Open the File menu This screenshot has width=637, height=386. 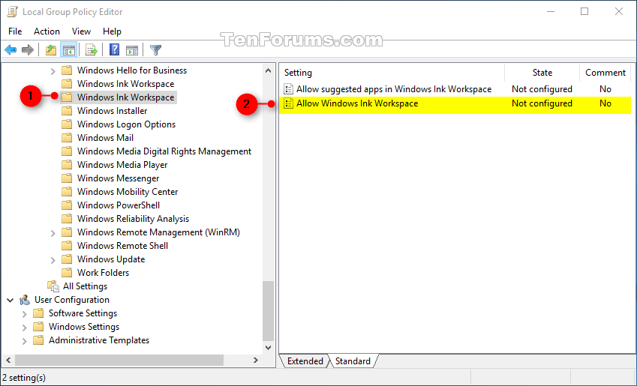click(15, 31)
